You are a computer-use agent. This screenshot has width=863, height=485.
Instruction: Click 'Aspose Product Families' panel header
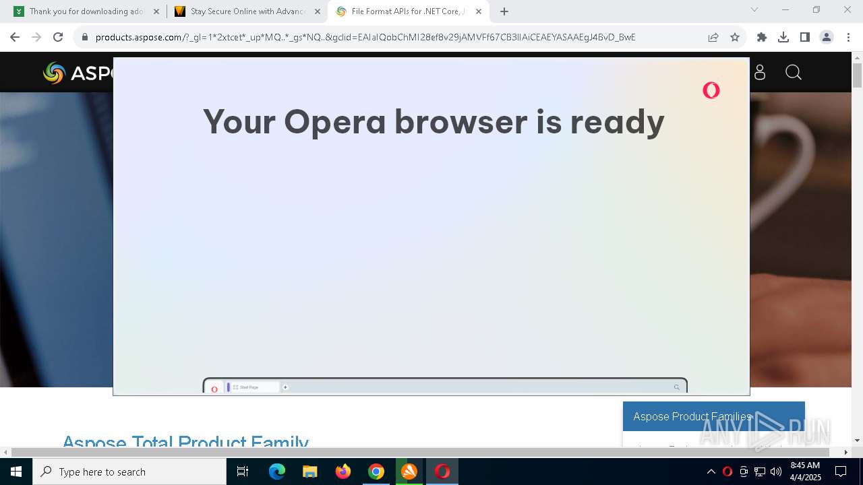714,416
